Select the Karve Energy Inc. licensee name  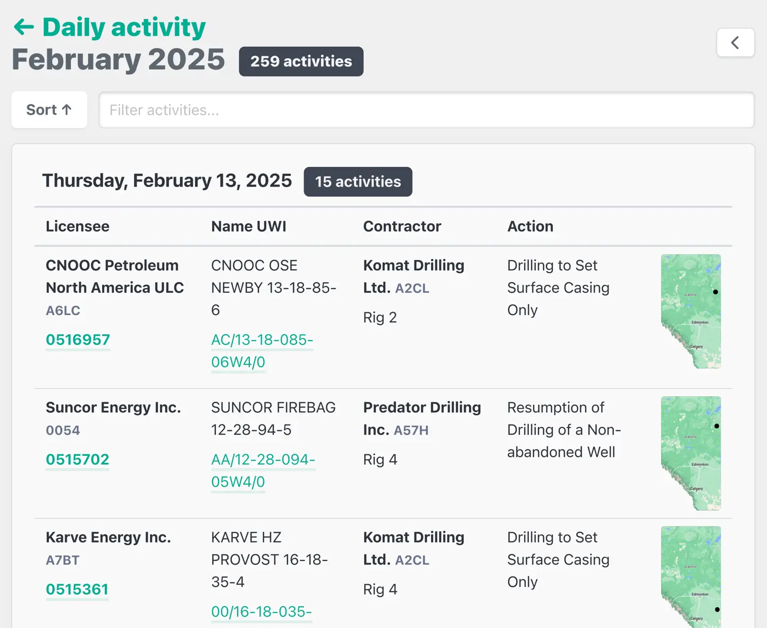coord(108,537)
